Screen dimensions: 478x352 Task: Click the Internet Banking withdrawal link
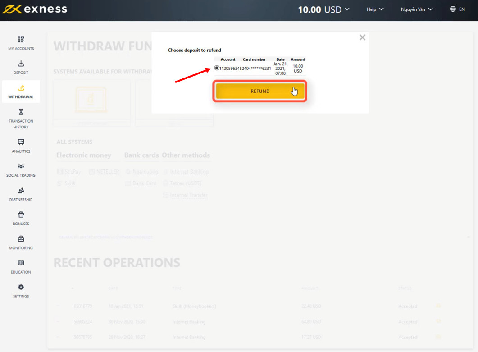coord(189,172)
